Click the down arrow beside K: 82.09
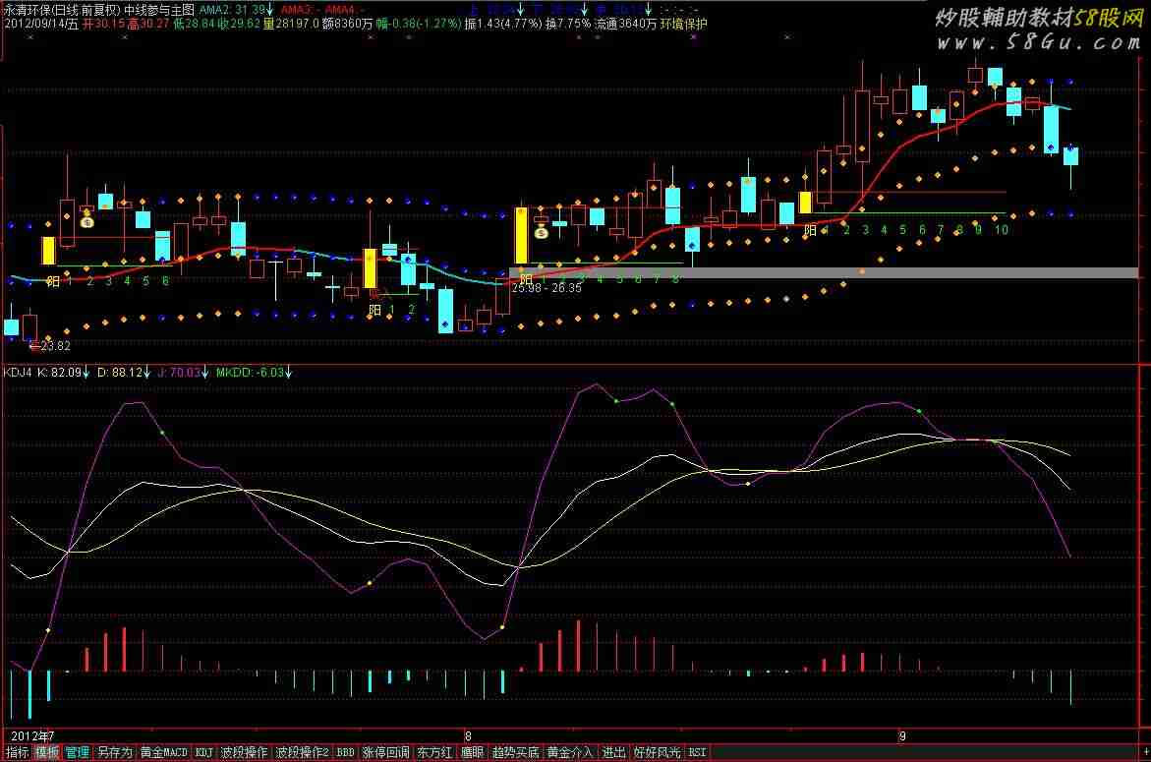This screenshot has width=1151, height=762. 86,373
